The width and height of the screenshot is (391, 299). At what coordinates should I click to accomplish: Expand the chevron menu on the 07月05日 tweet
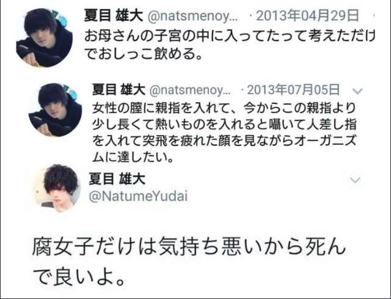[357, 91]
